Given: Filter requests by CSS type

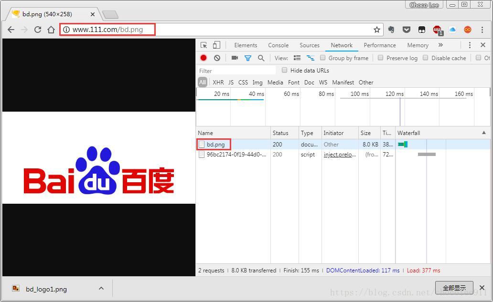Looking at the screenshot, I should (x=243, y=82).
